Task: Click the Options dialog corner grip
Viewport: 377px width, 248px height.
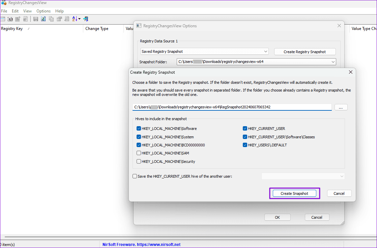Action: (x=342, y=223)
